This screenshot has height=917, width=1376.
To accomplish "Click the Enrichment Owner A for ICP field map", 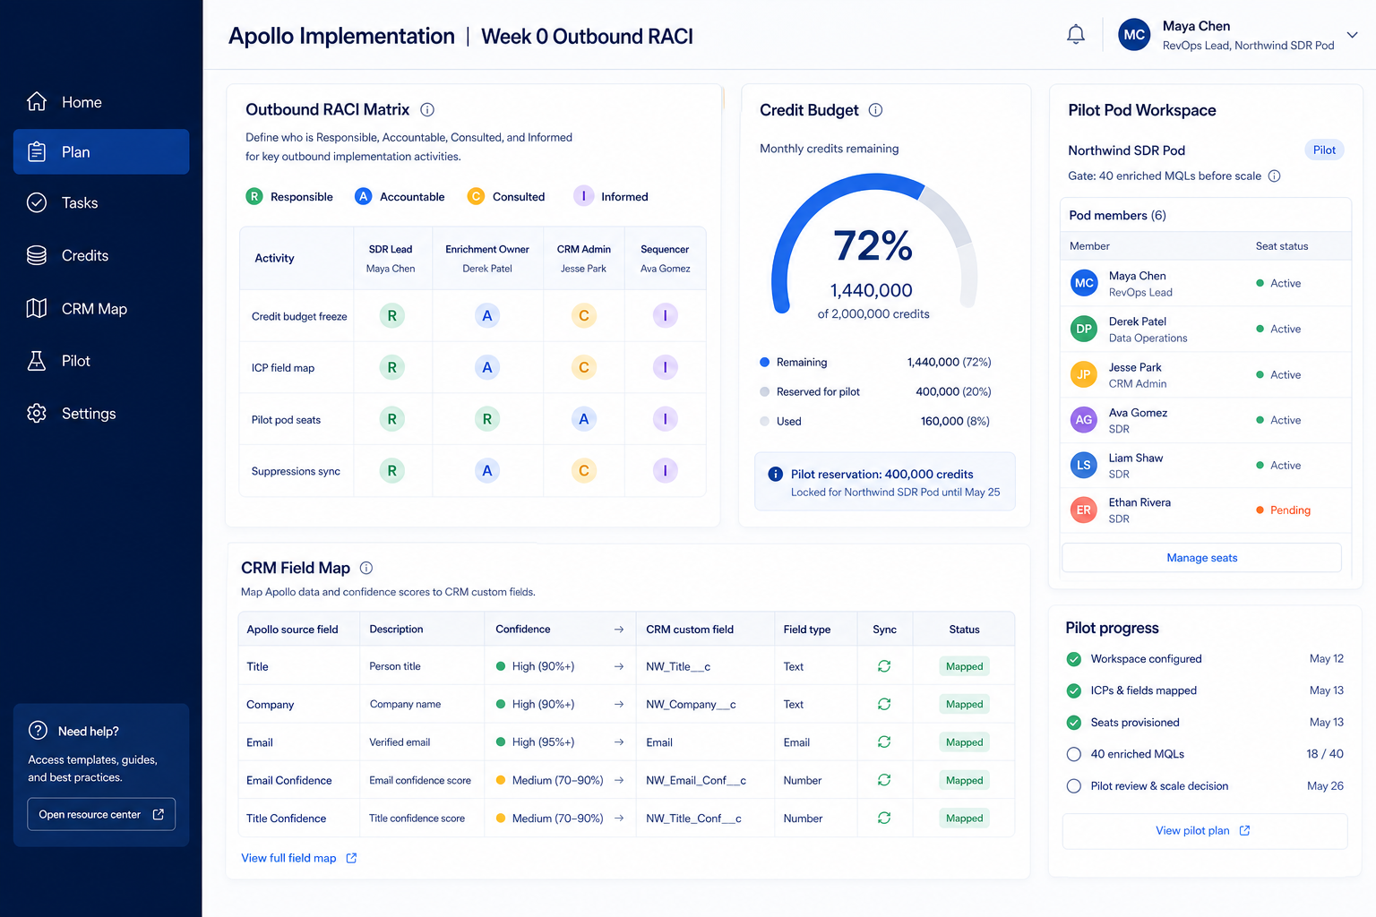I will pyautogui.click(x=487, y=367).
